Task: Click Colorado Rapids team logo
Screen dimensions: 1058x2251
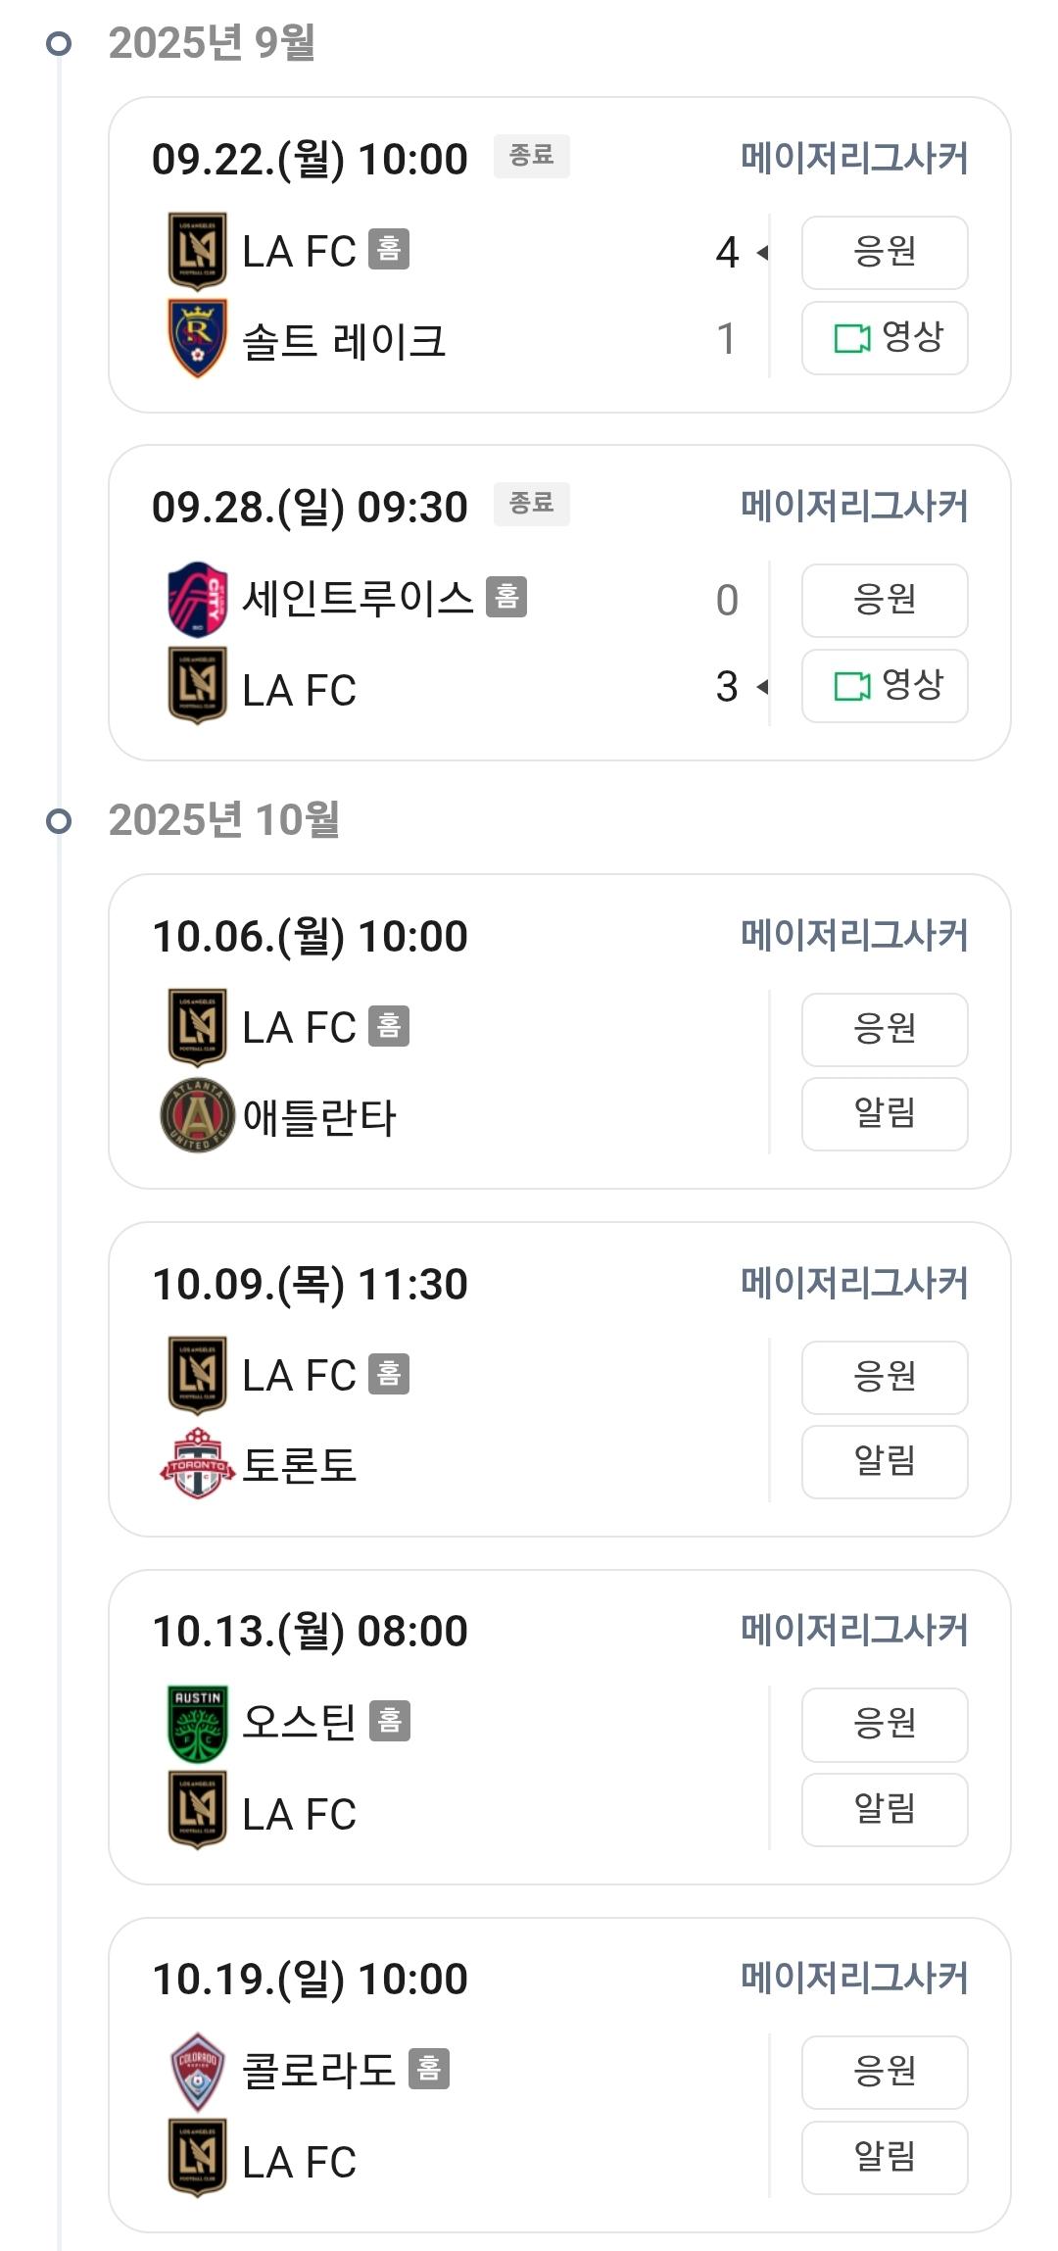Action: (198, 2071)
